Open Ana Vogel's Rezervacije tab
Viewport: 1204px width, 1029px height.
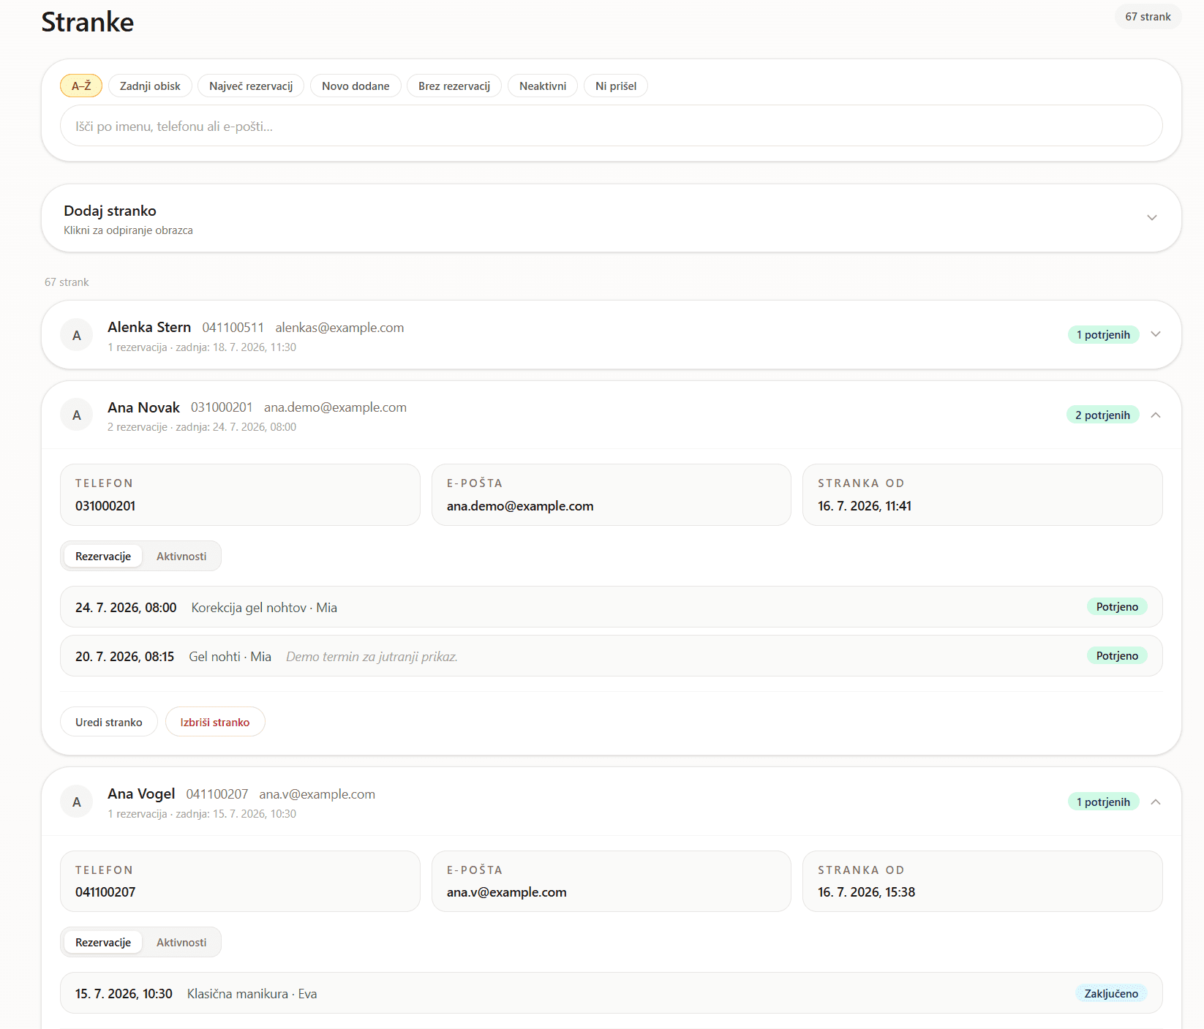[x=103, y=942]
